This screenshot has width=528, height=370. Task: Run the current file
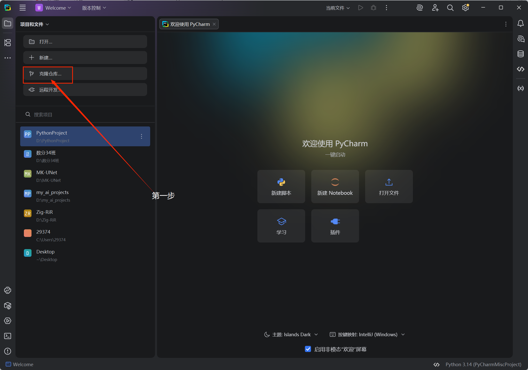pos(361,8)
